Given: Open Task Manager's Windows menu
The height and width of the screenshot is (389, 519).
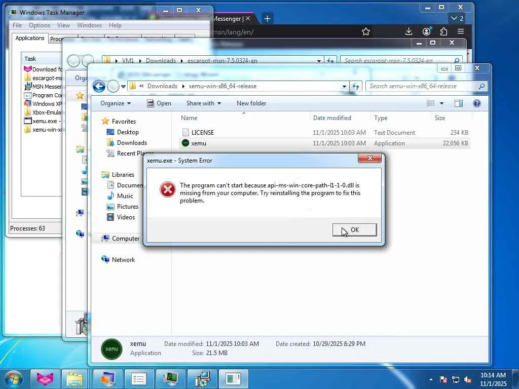Looking at the screenshot, I should pos(89,25).
